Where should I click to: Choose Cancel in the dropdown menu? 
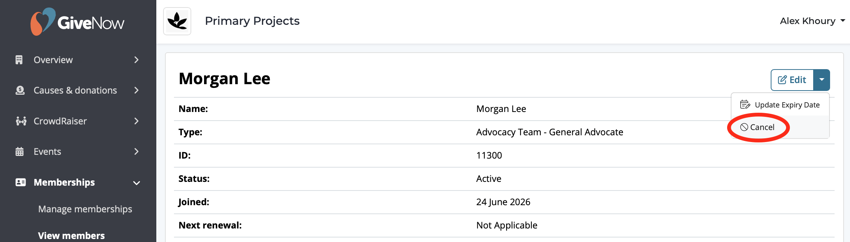click(x=780, y=127)
